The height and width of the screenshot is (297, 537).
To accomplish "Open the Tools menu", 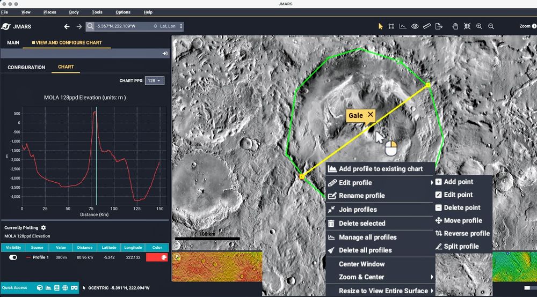I will (x=97, y=12).
